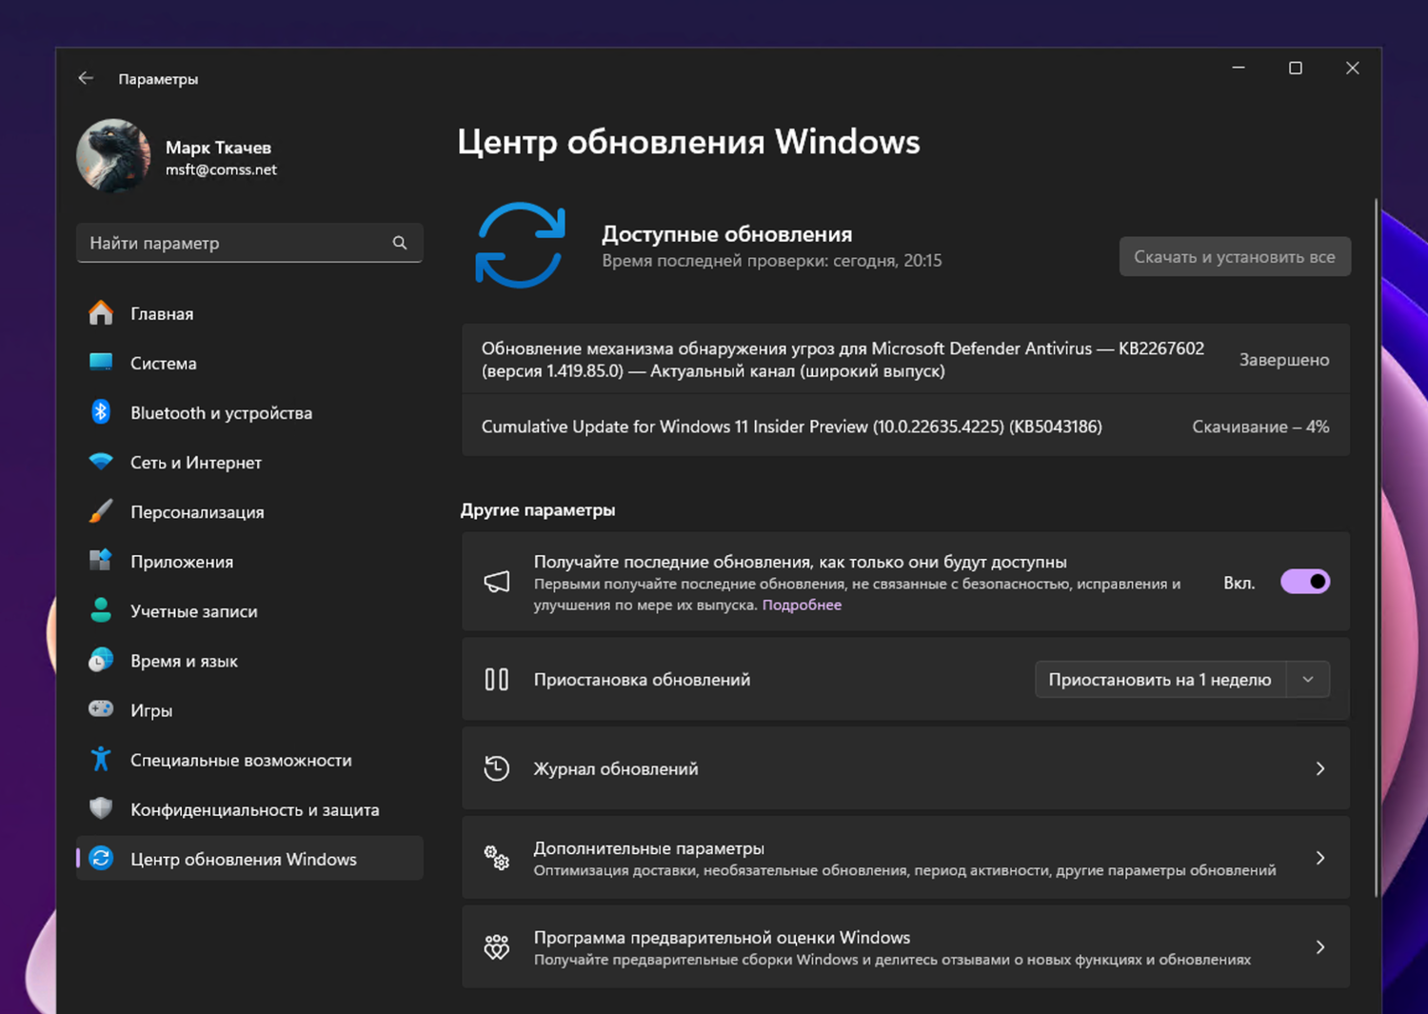Open the Система settings section

pyautogui.click(x=164, y=363)
